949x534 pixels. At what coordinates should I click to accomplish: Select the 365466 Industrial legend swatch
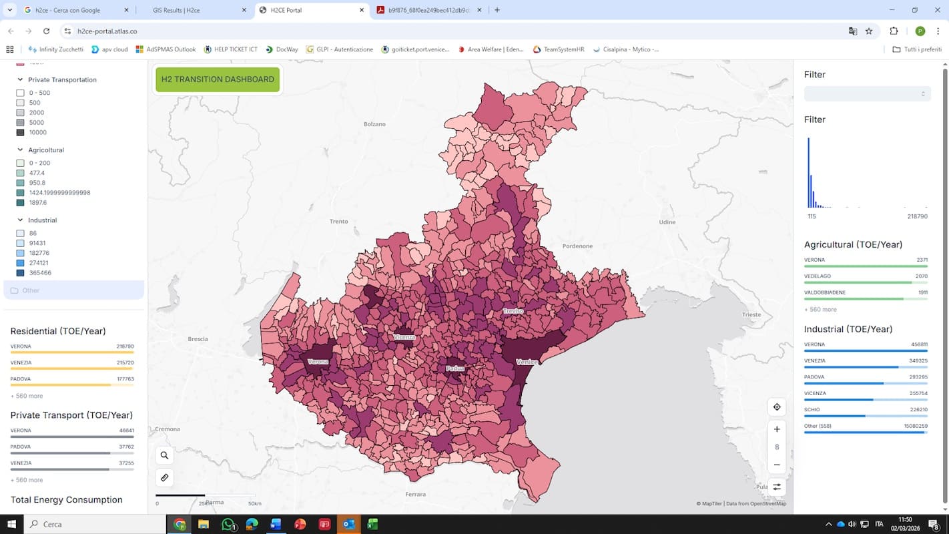tap(21, 273)
